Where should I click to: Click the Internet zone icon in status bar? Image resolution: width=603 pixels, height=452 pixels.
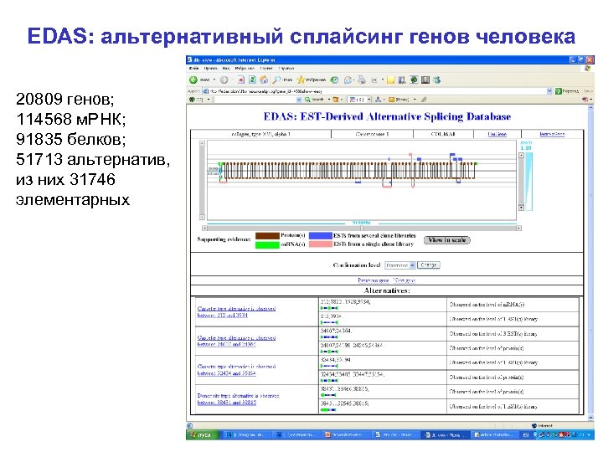click(534, 426)
